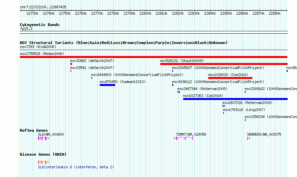Click the small red esv32662 variant marker
Image resolution: width=297 pixels, height=177 pixels.
pos(71,64)
